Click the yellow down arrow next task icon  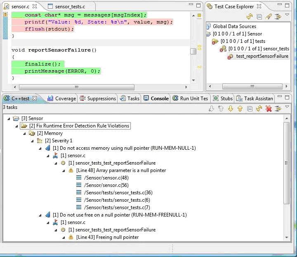tap(231, 108)
